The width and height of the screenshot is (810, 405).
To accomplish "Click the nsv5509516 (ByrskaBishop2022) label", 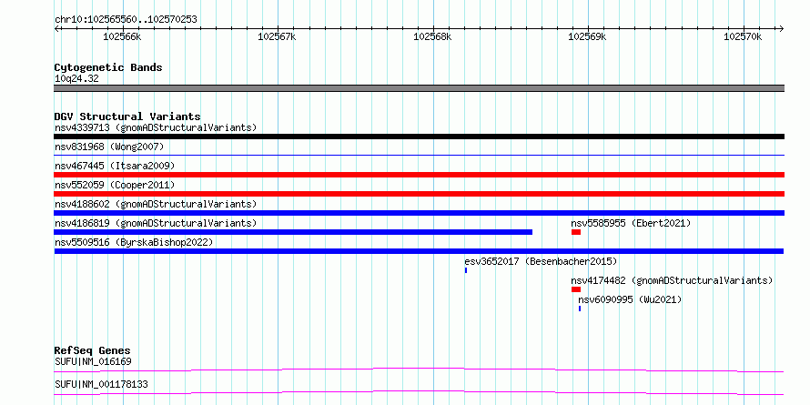I will tap(134, 242).
